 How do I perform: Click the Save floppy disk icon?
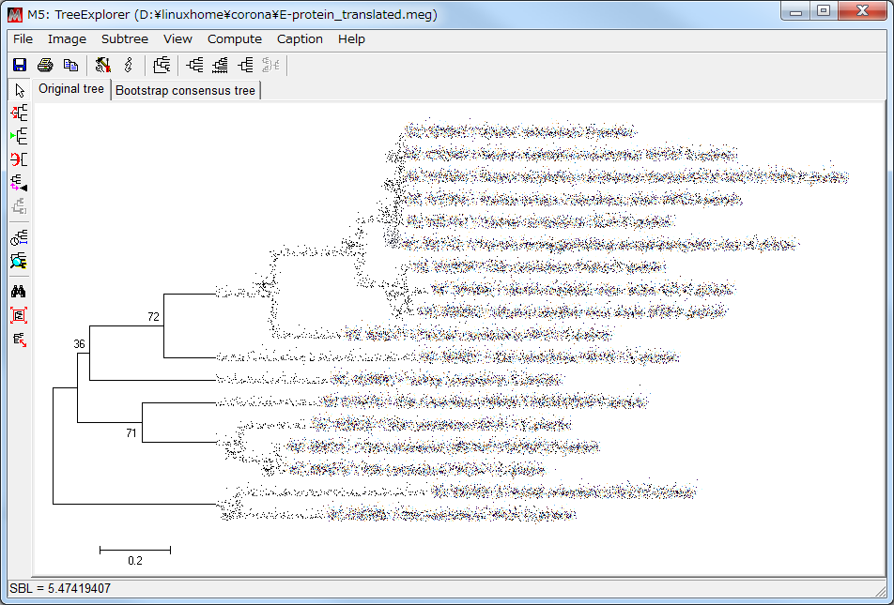tap(19, 65)
